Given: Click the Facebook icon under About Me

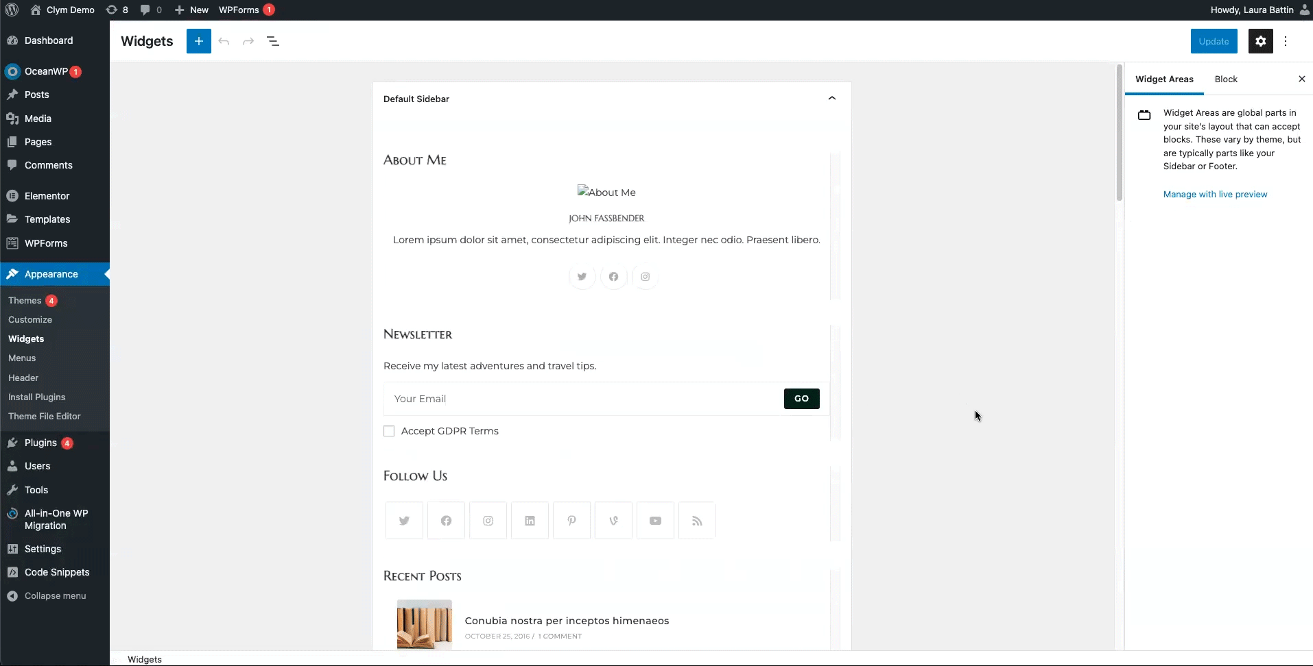Looking at the screenshot, I should click(x=614, y=277).
